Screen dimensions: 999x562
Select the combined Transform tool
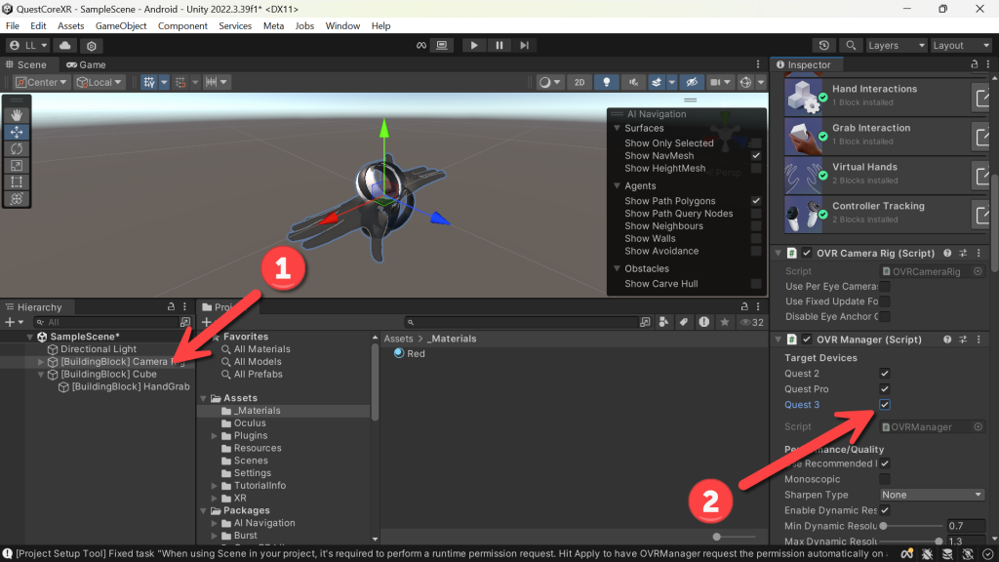(17, 199)
